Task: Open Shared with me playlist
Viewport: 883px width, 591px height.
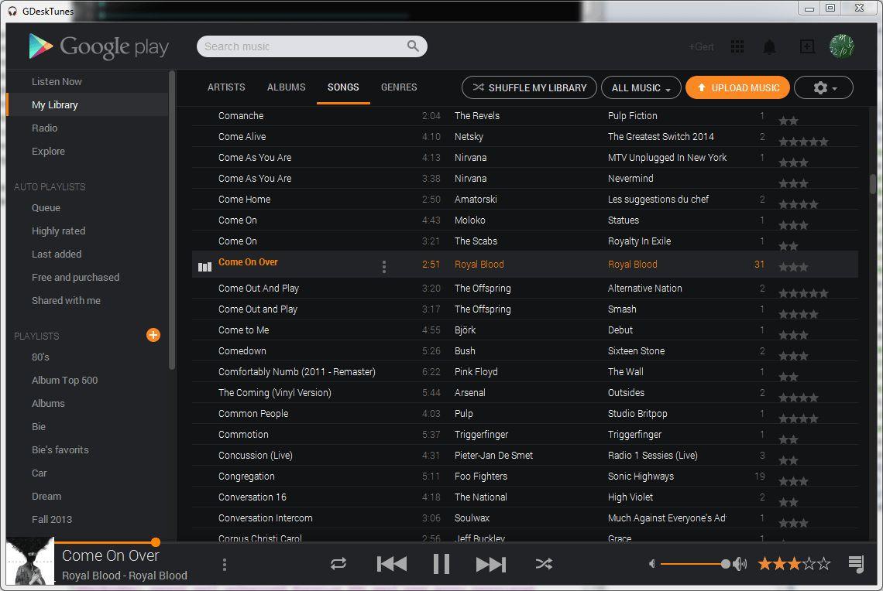Action: 66,300
